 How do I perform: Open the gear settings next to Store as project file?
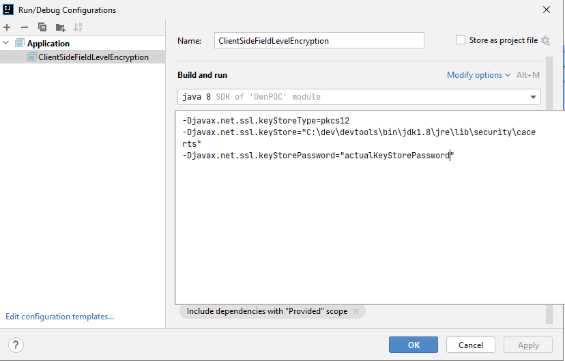tap(545, 41)
